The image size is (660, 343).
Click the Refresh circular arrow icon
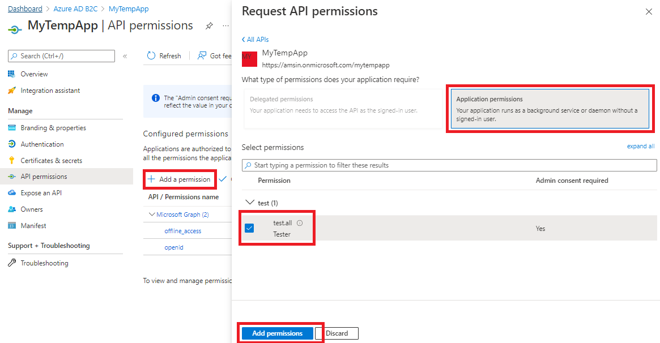[x=151, y=55]
